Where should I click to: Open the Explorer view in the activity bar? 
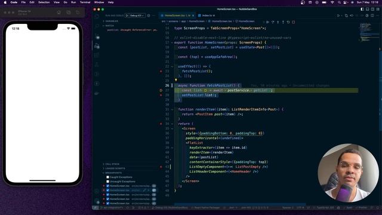(x=97, y=16)
